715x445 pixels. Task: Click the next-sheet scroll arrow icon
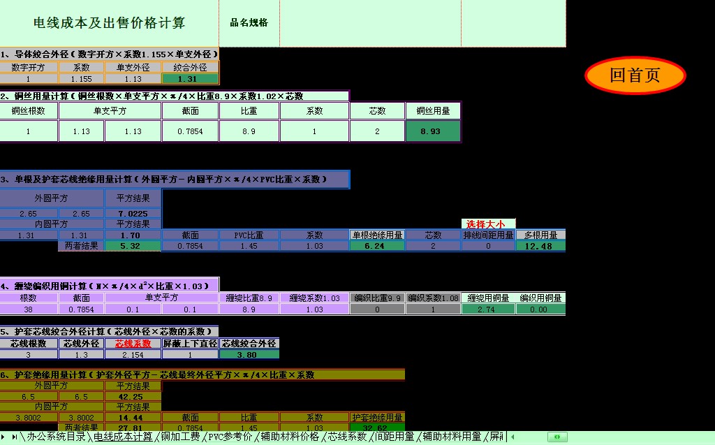(4, 437)
